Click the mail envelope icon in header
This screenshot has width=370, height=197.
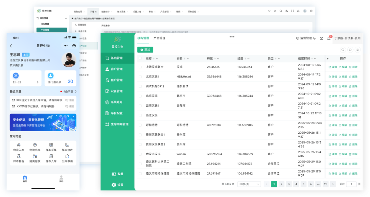(x=321, y=38)
